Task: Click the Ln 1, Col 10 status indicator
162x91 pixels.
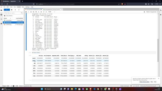Action: (x=136, y=86)
